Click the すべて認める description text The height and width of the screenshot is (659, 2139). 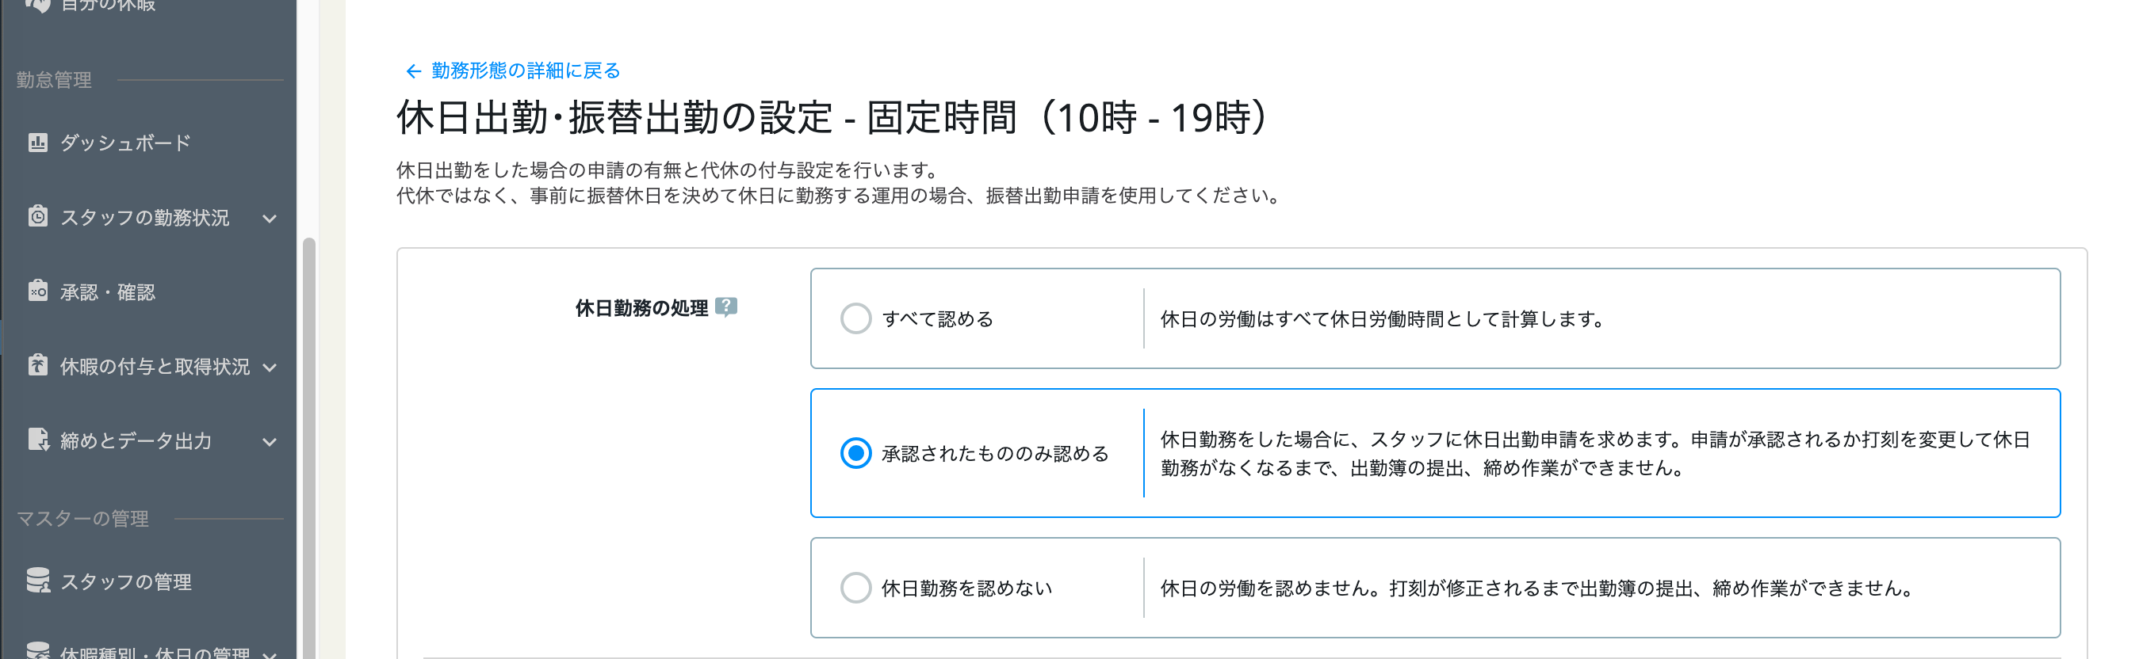click(1382, 319)
